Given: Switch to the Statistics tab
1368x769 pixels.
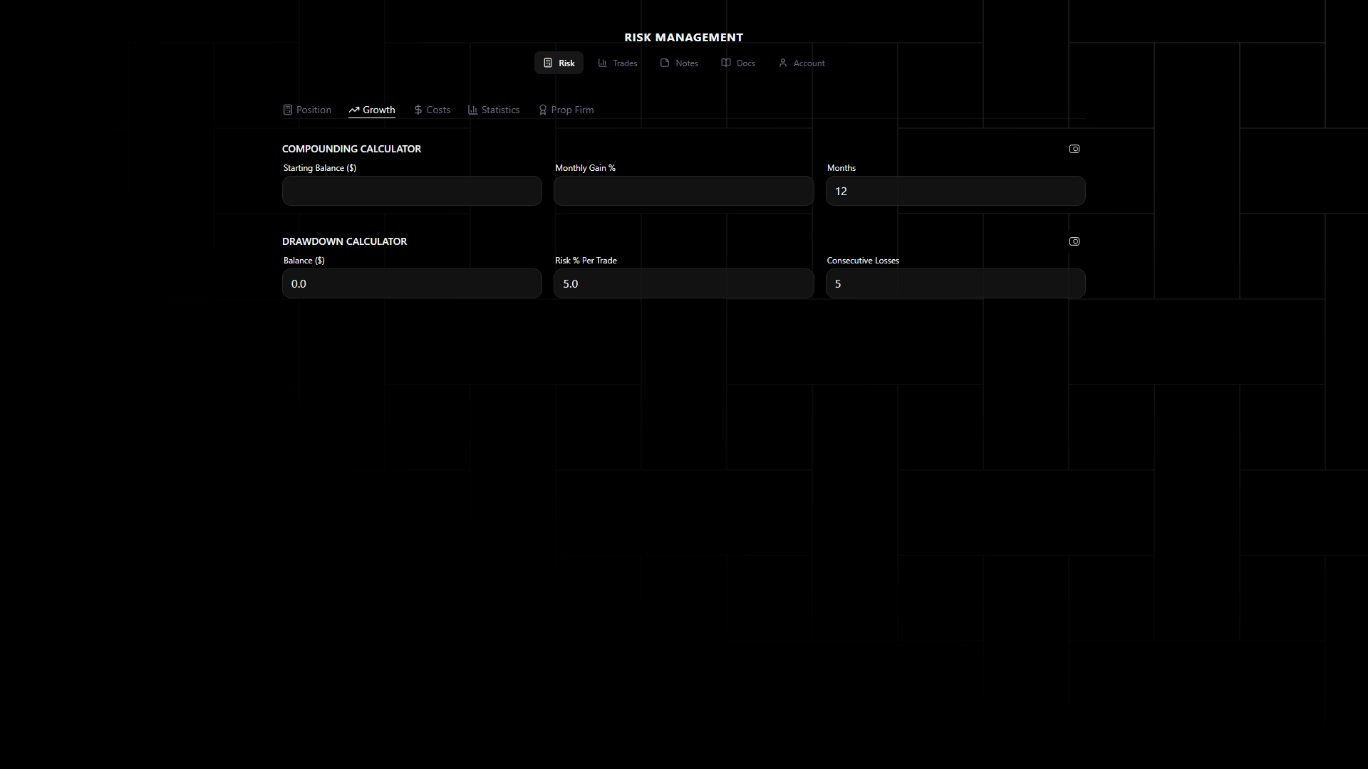Looking at the screenshot, I should (494, 110).
